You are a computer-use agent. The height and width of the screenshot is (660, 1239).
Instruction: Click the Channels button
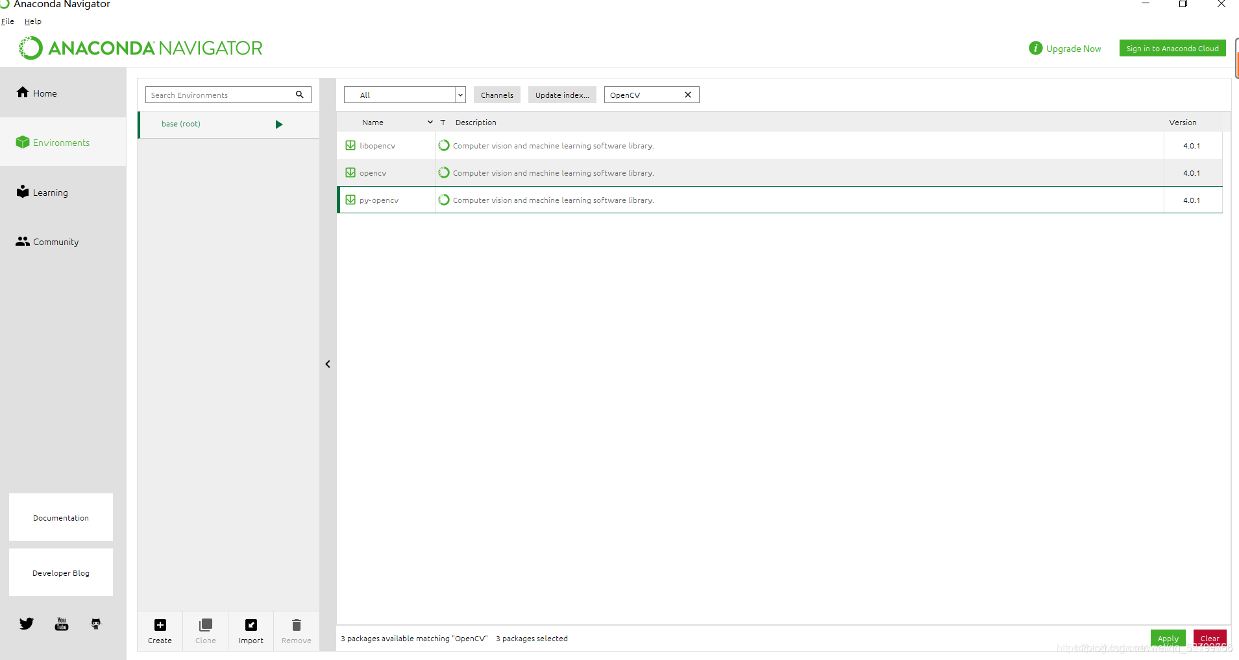pos(497,95)
